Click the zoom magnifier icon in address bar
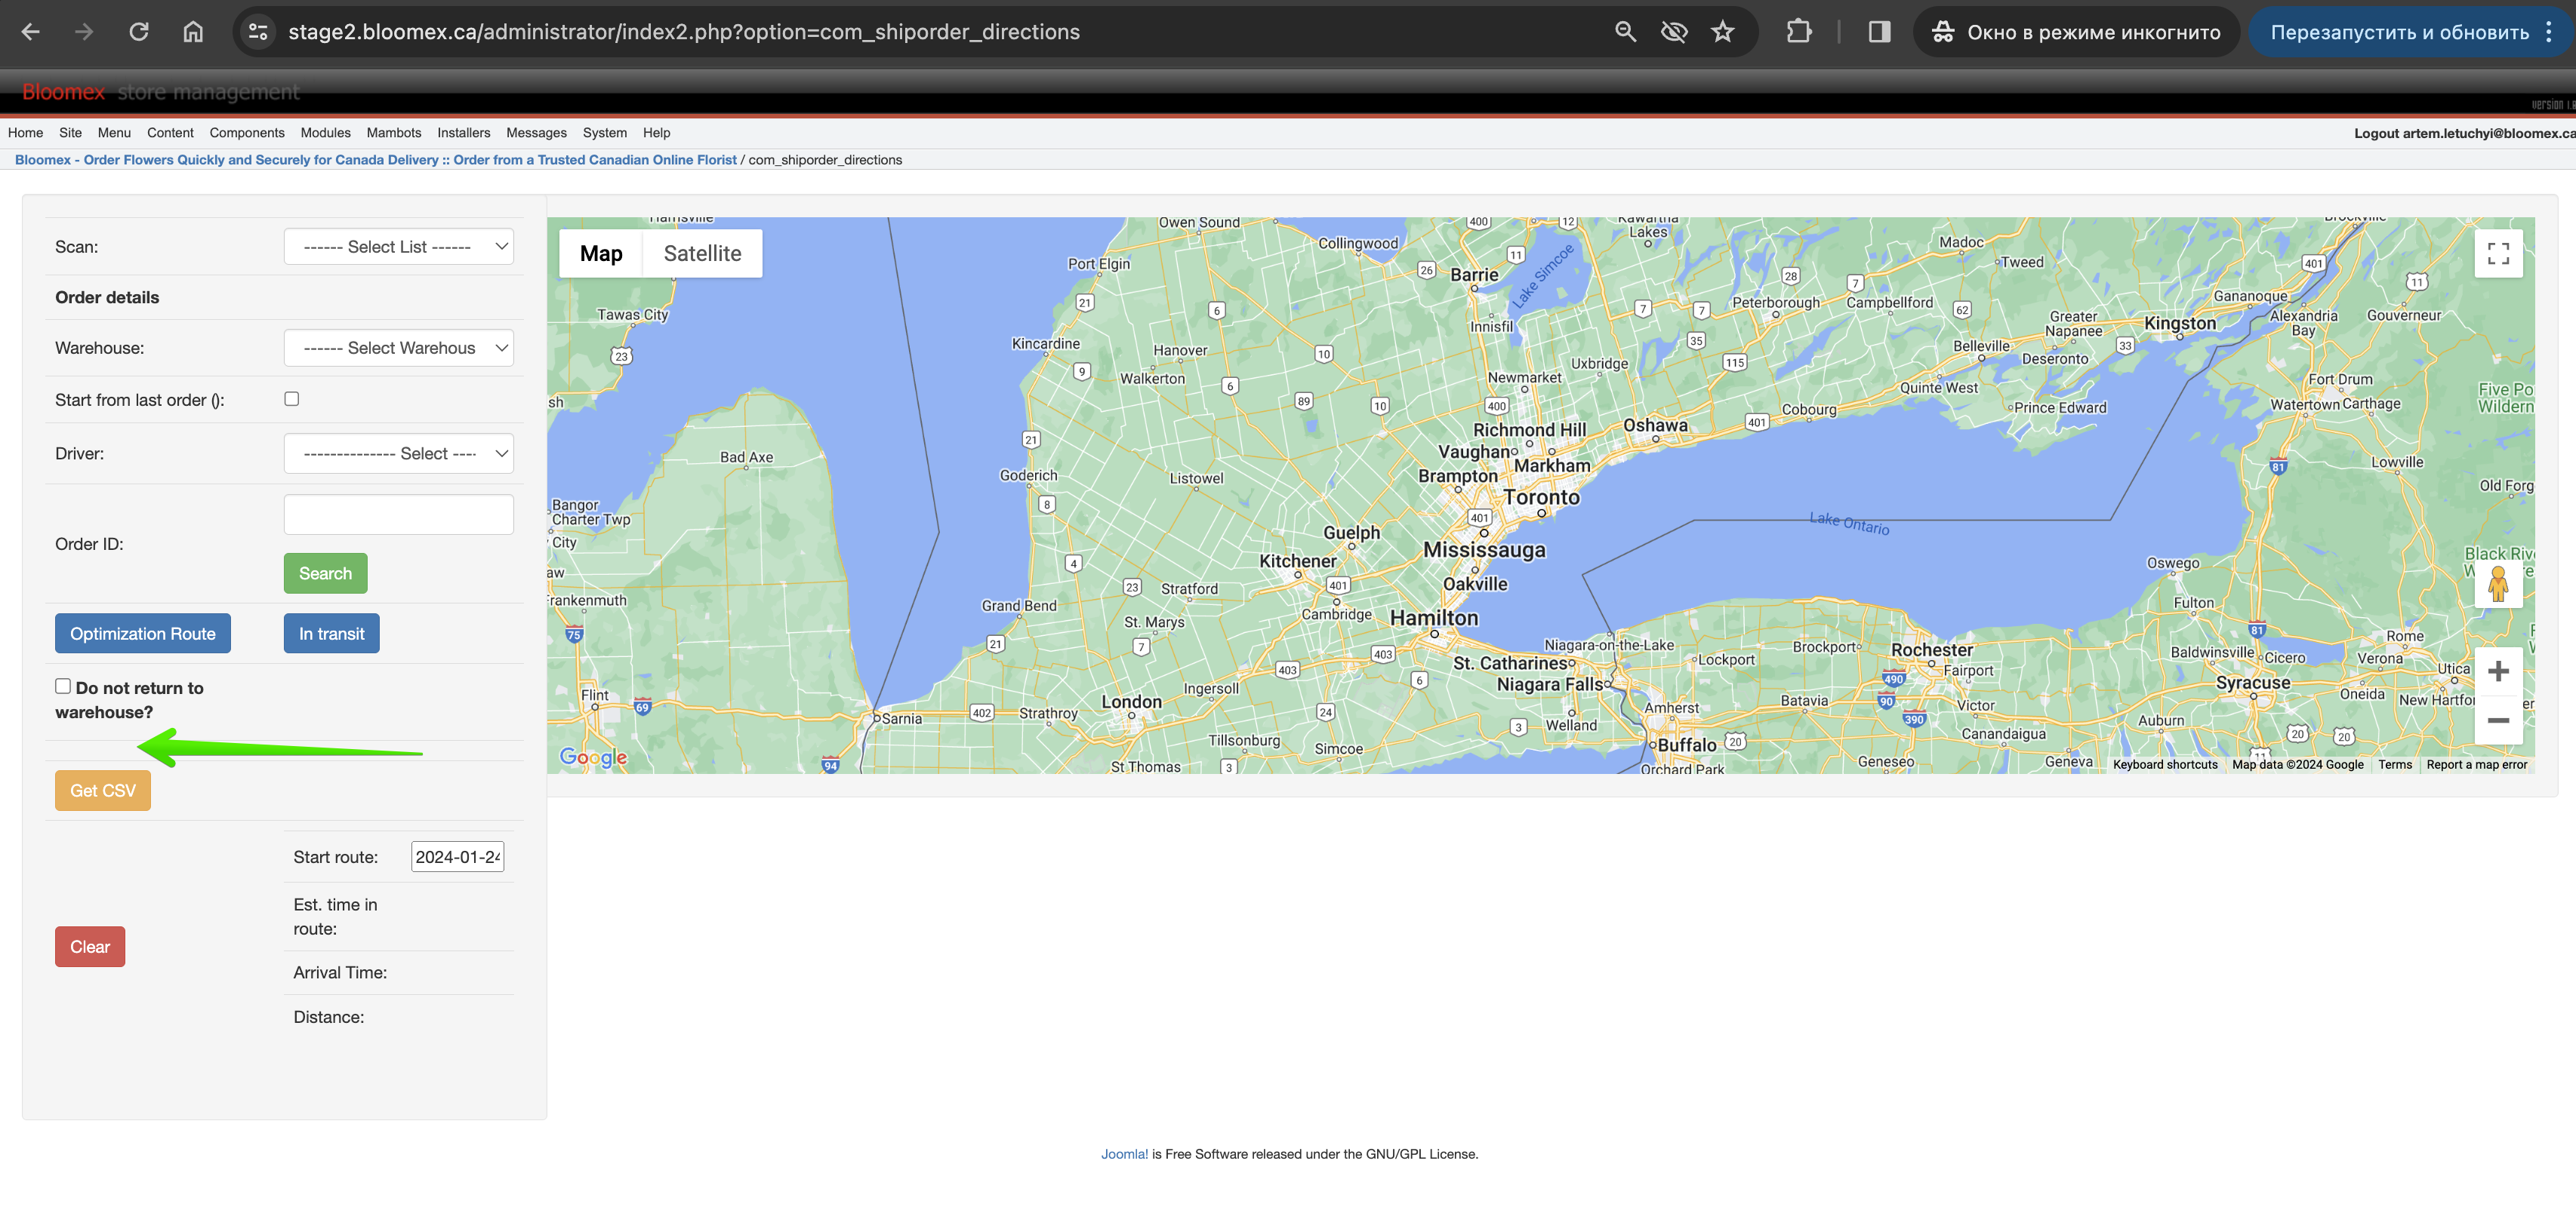The width and height of the screenshot is (2576, 1213). (1625, 32)
